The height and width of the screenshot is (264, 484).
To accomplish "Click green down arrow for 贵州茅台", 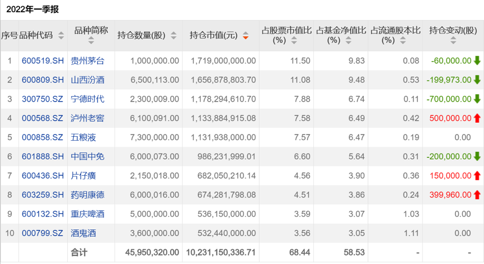I will pyautogui.click(x=477, y=61).
